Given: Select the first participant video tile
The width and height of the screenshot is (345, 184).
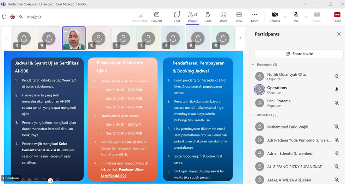Looking at the screenshot, I should (x=24, y=38).
